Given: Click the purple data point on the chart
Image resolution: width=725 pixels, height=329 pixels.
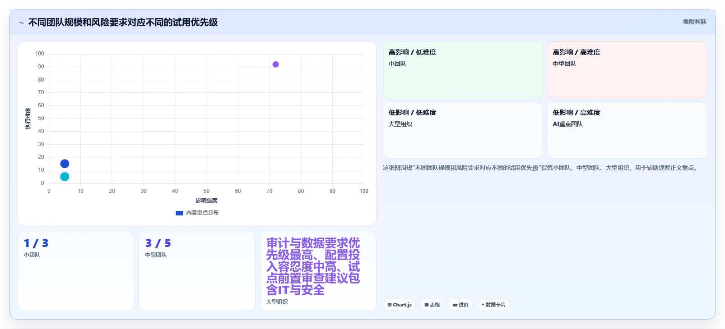Looking at the screenshot, I should pyautogui.click(x=275, y=64).
